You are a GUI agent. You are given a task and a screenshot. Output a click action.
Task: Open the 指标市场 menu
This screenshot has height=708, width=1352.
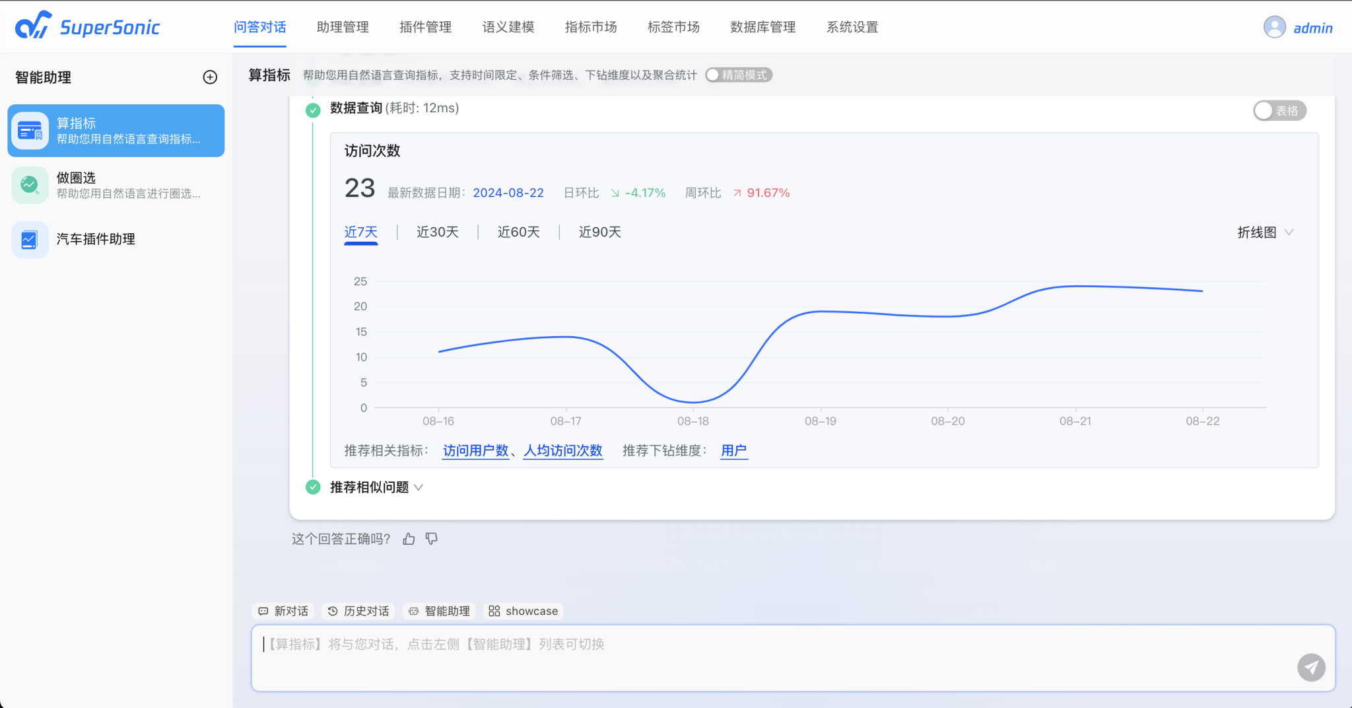point(590,27)
